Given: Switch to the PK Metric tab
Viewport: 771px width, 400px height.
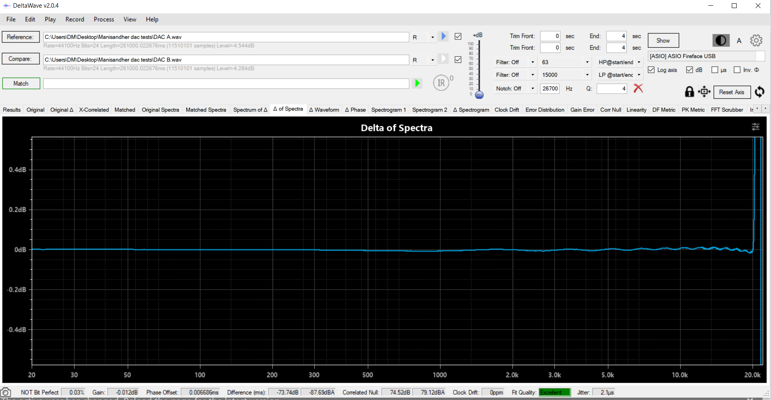Looking at the screenshot, I should coord(693,110).
